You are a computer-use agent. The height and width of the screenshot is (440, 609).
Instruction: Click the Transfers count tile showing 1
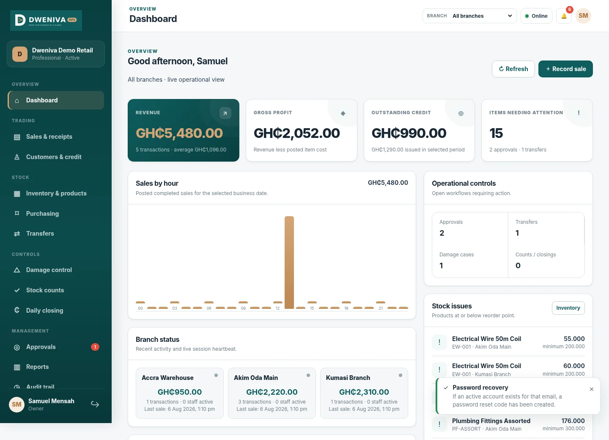pyautogui.click(x=546, y=228)
